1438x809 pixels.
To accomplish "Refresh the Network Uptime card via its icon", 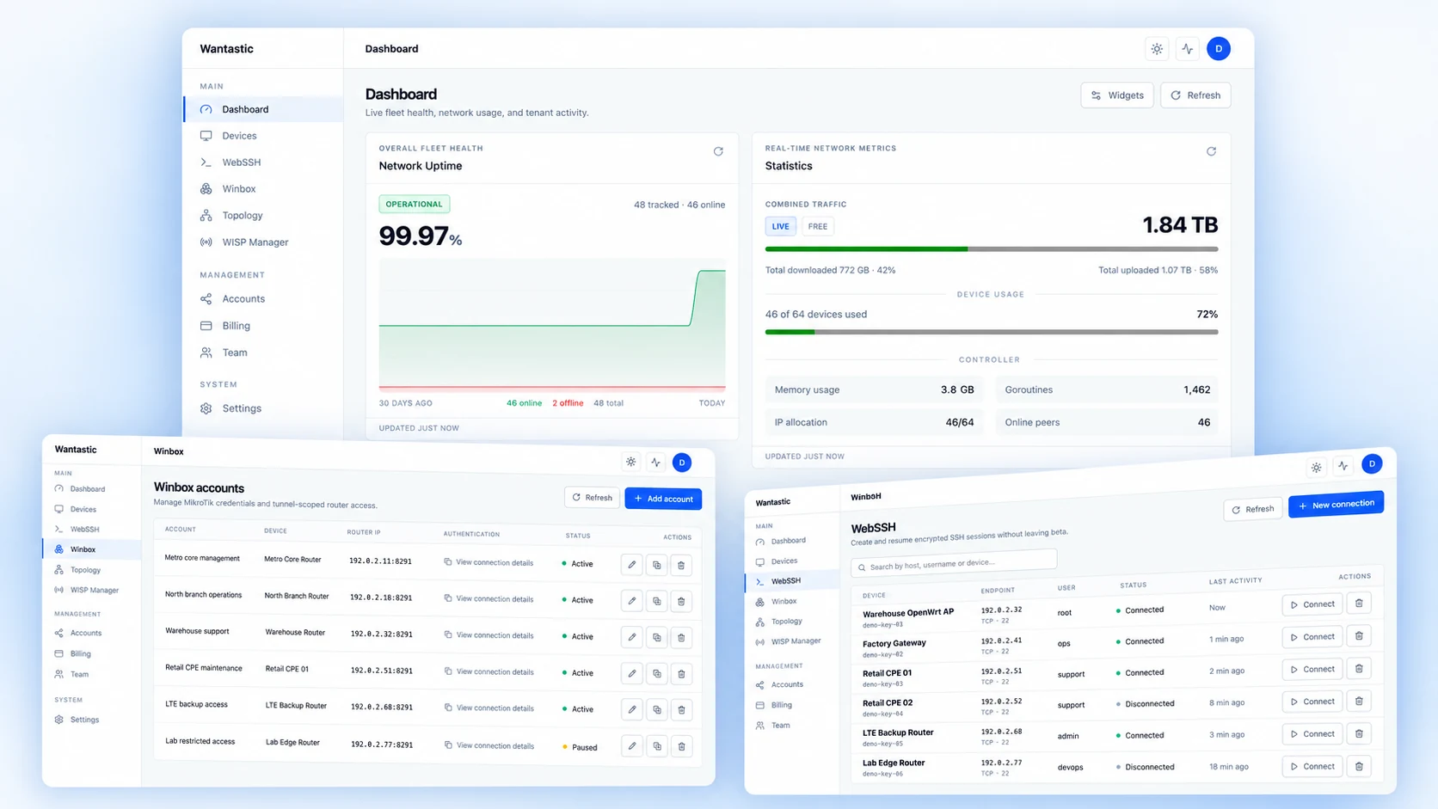I will pyautogui.click(x=718, y=151).
